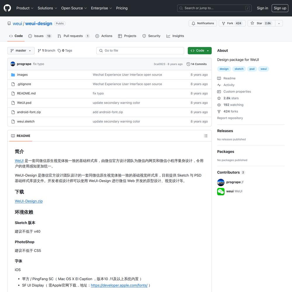
Task: Expand the Open Source menu
Action: pyautogui.click(x=74, y=8)
